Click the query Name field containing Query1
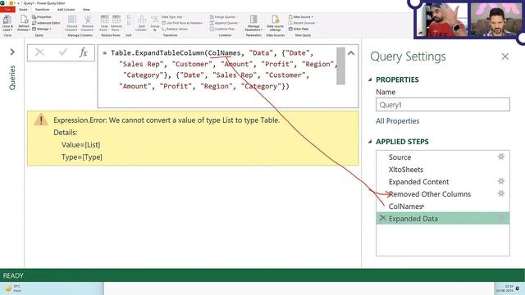 [x=443, y=105]
